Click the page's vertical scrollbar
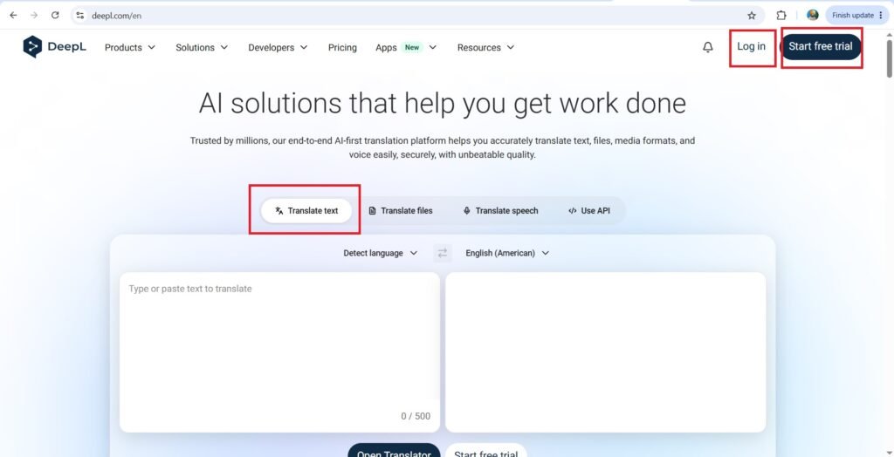Screen dimensions: 894x457 [890, 57]
